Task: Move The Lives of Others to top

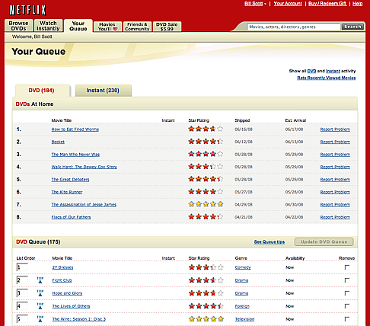Action: [x=40, y=306]
